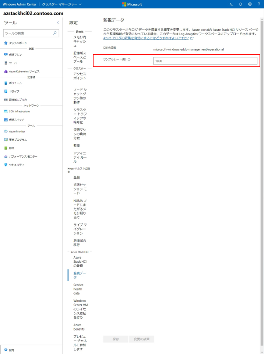Open the クラスター マネージャー dropdown

62,4
